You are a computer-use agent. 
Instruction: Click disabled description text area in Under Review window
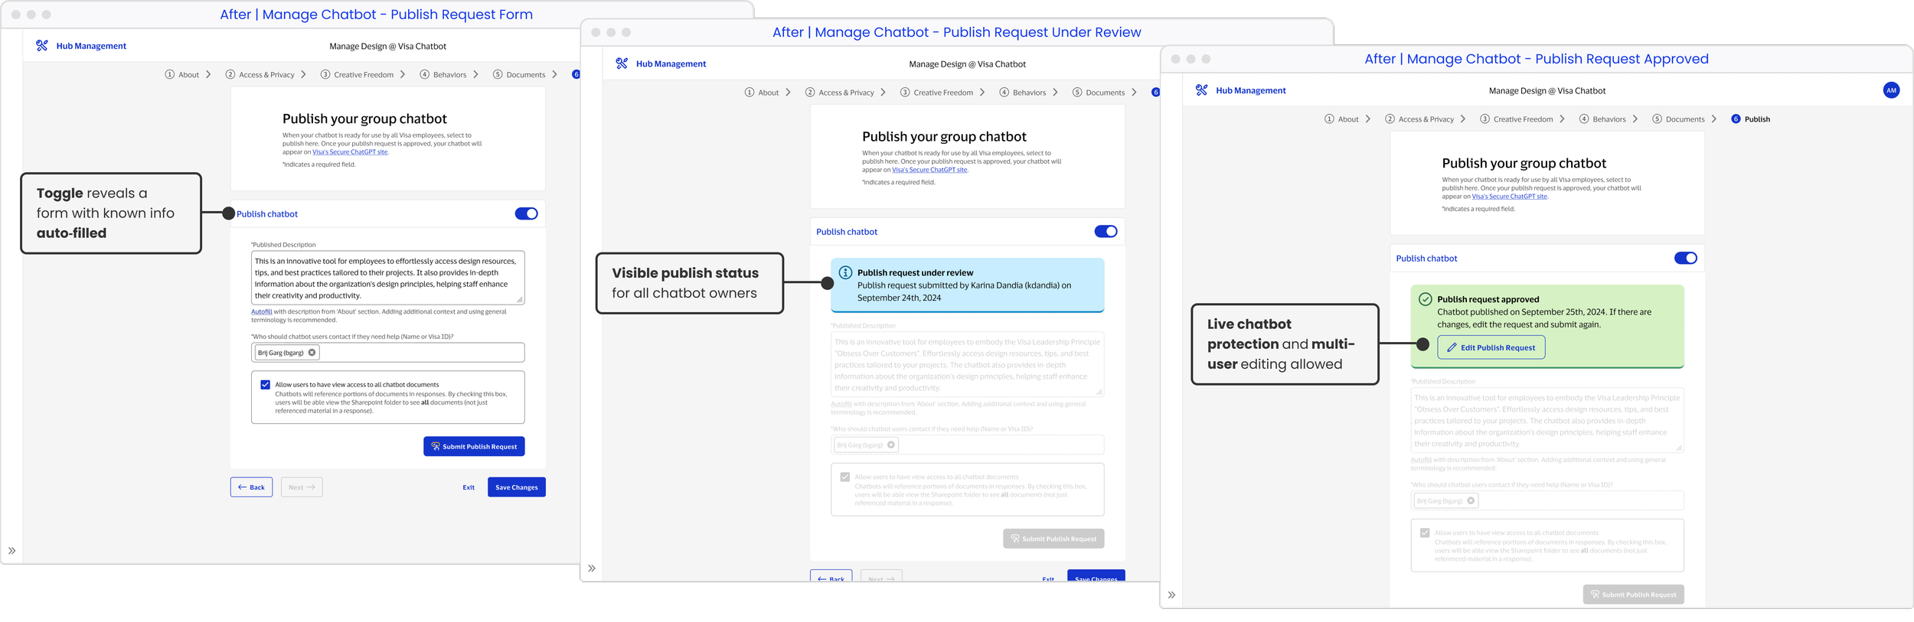click(x=968, y=364)
